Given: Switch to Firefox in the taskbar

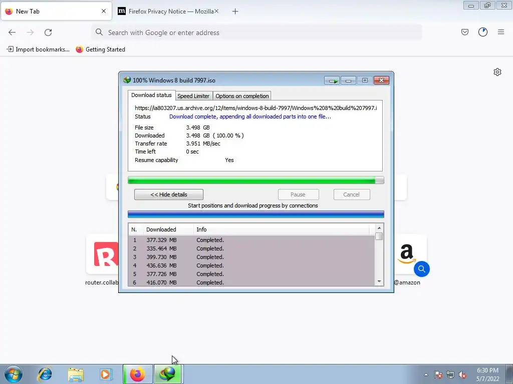Looking at the screenshot, I should [137, 374].
